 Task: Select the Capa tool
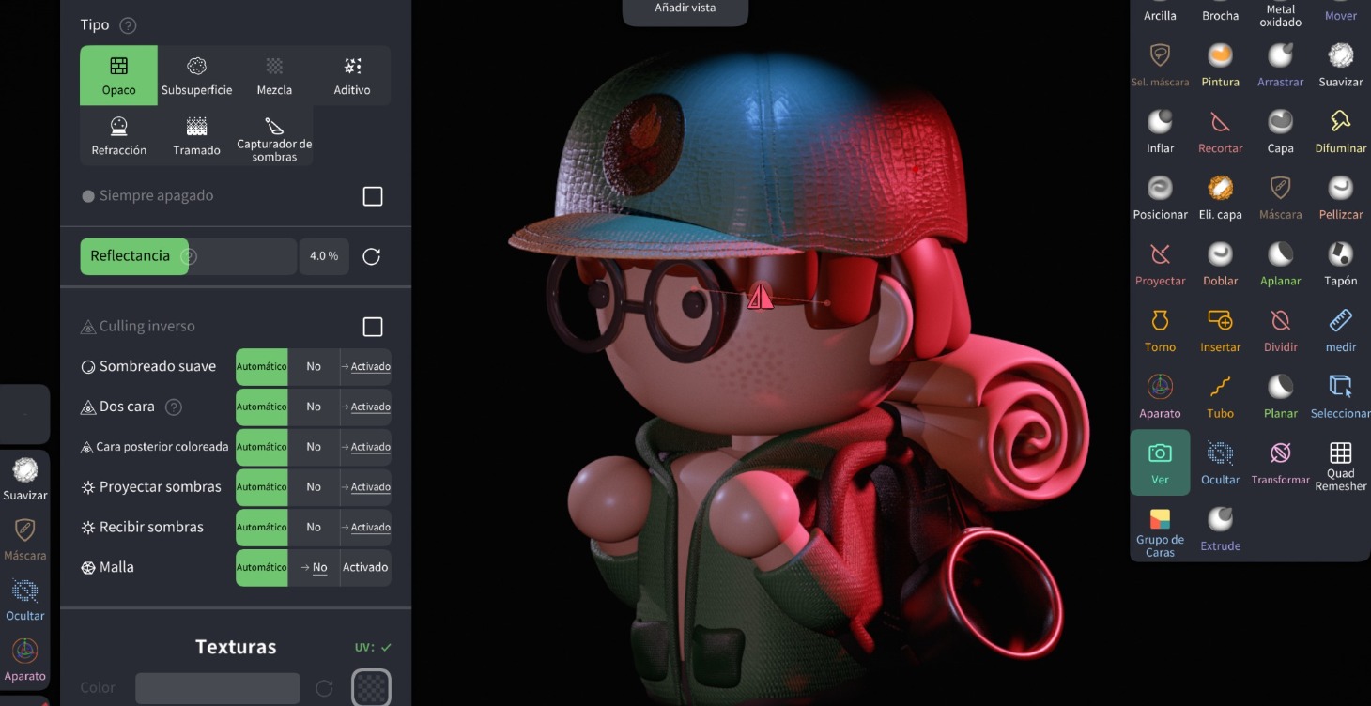tap(1280, 131)
